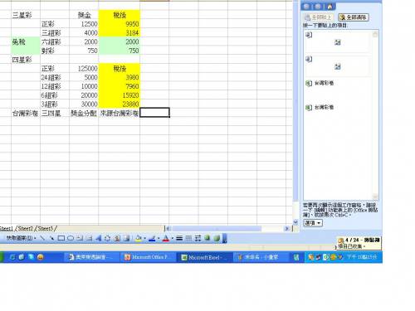Switch to the Sheet2 tab
415x311 pixels.
(x=26, y=229)
